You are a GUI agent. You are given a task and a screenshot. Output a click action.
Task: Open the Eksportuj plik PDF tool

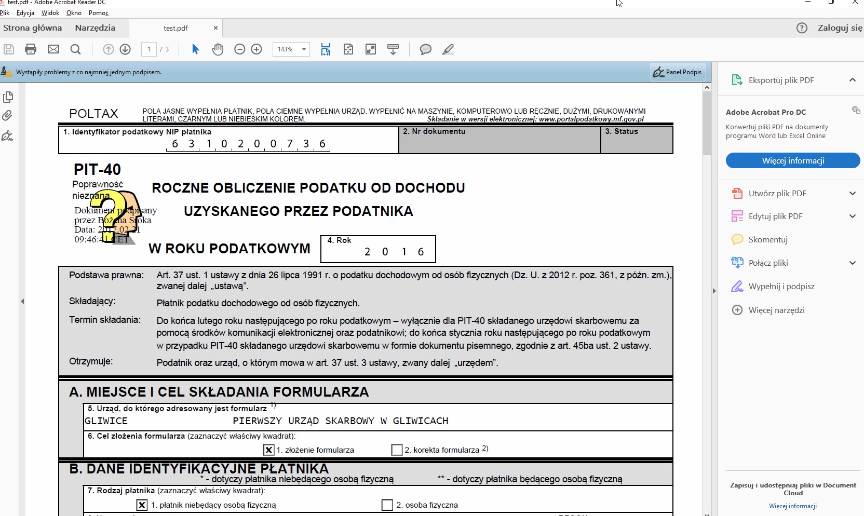coord(781,80)
